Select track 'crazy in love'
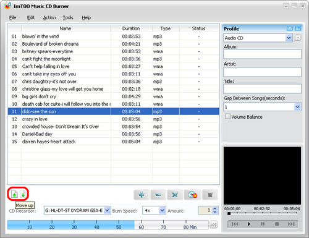The image size is (309, 238). click(x=114, y=119)
